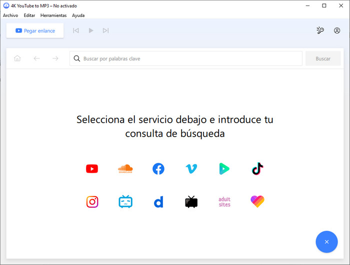Navigate forward with the right arrow
Screen dimensions: 350x265
[x=55, y=58]
